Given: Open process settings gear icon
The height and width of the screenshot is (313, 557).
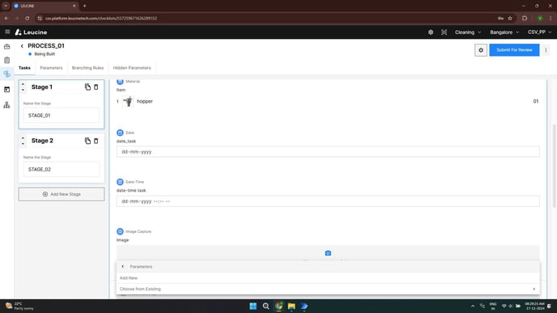Looking at the screenshot, I should pos(481,50).
